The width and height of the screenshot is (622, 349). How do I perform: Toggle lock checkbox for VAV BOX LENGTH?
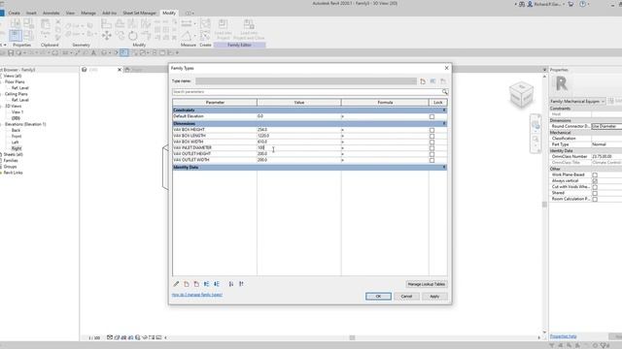point(432,136)
